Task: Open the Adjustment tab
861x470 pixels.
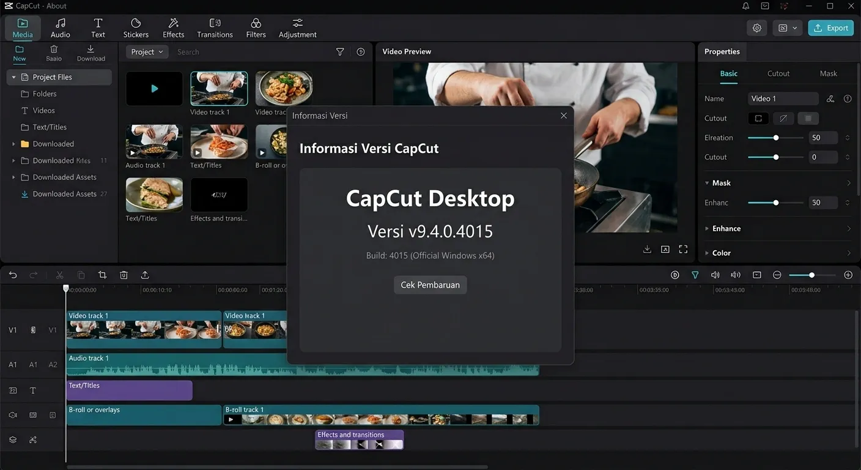Action: pos(297,28)
